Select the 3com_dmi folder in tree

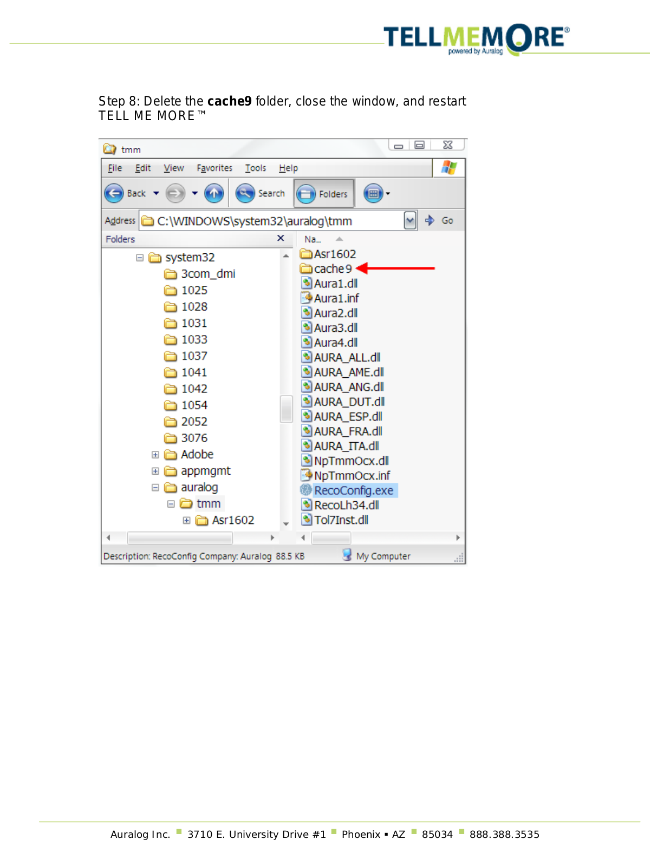click(200, 274)
